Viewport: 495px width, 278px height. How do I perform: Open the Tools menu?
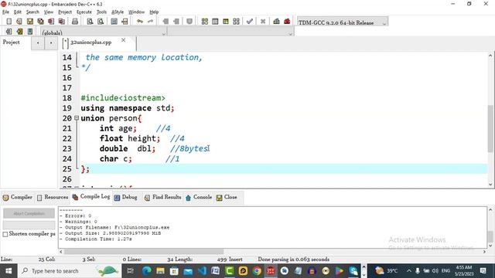pos(101,12)
